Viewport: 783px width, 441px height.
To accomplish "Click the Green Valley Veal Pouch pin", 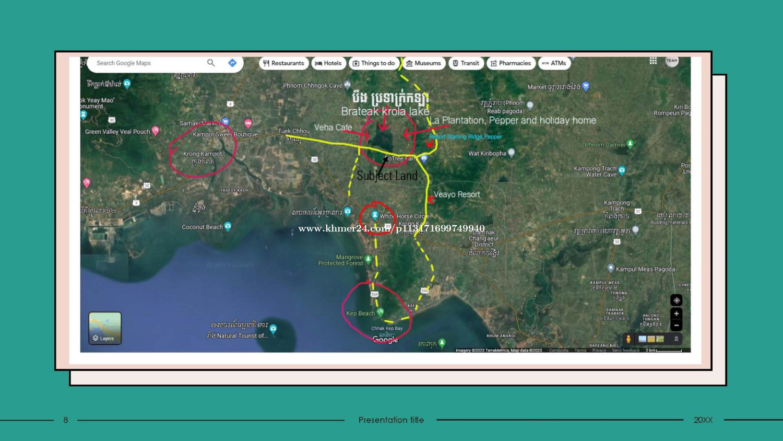I will click(x=155, y=131).
